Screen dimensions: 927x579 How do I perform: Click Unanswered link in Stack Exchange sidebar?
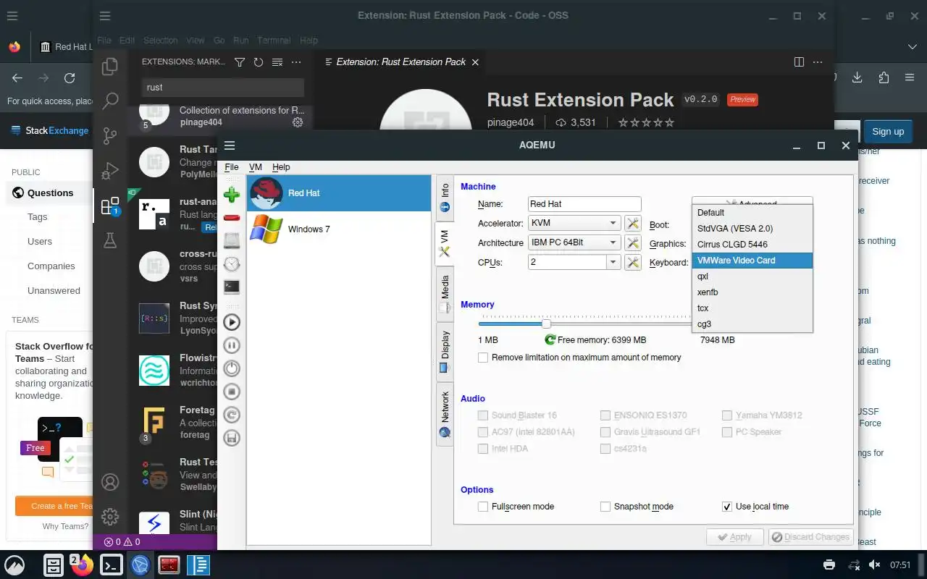coord(54,291)
